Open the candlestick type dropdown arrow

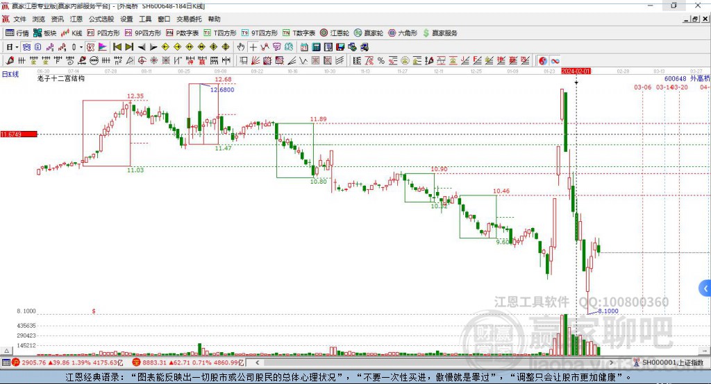click(81, 47)
